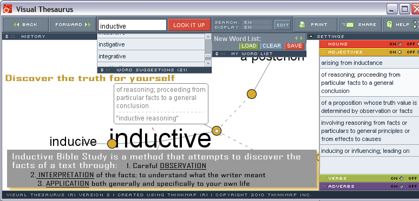Viewport: 419px width, 201px height.
Task: Click the suggestions list scroll-up arrow
Action: pyautogui.click(x=208, y=37)
